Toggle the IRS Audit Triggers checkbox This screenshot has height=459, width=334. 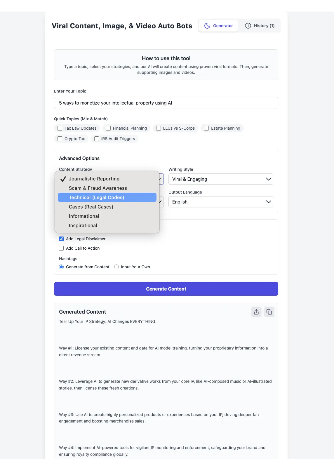pos(97,139)
